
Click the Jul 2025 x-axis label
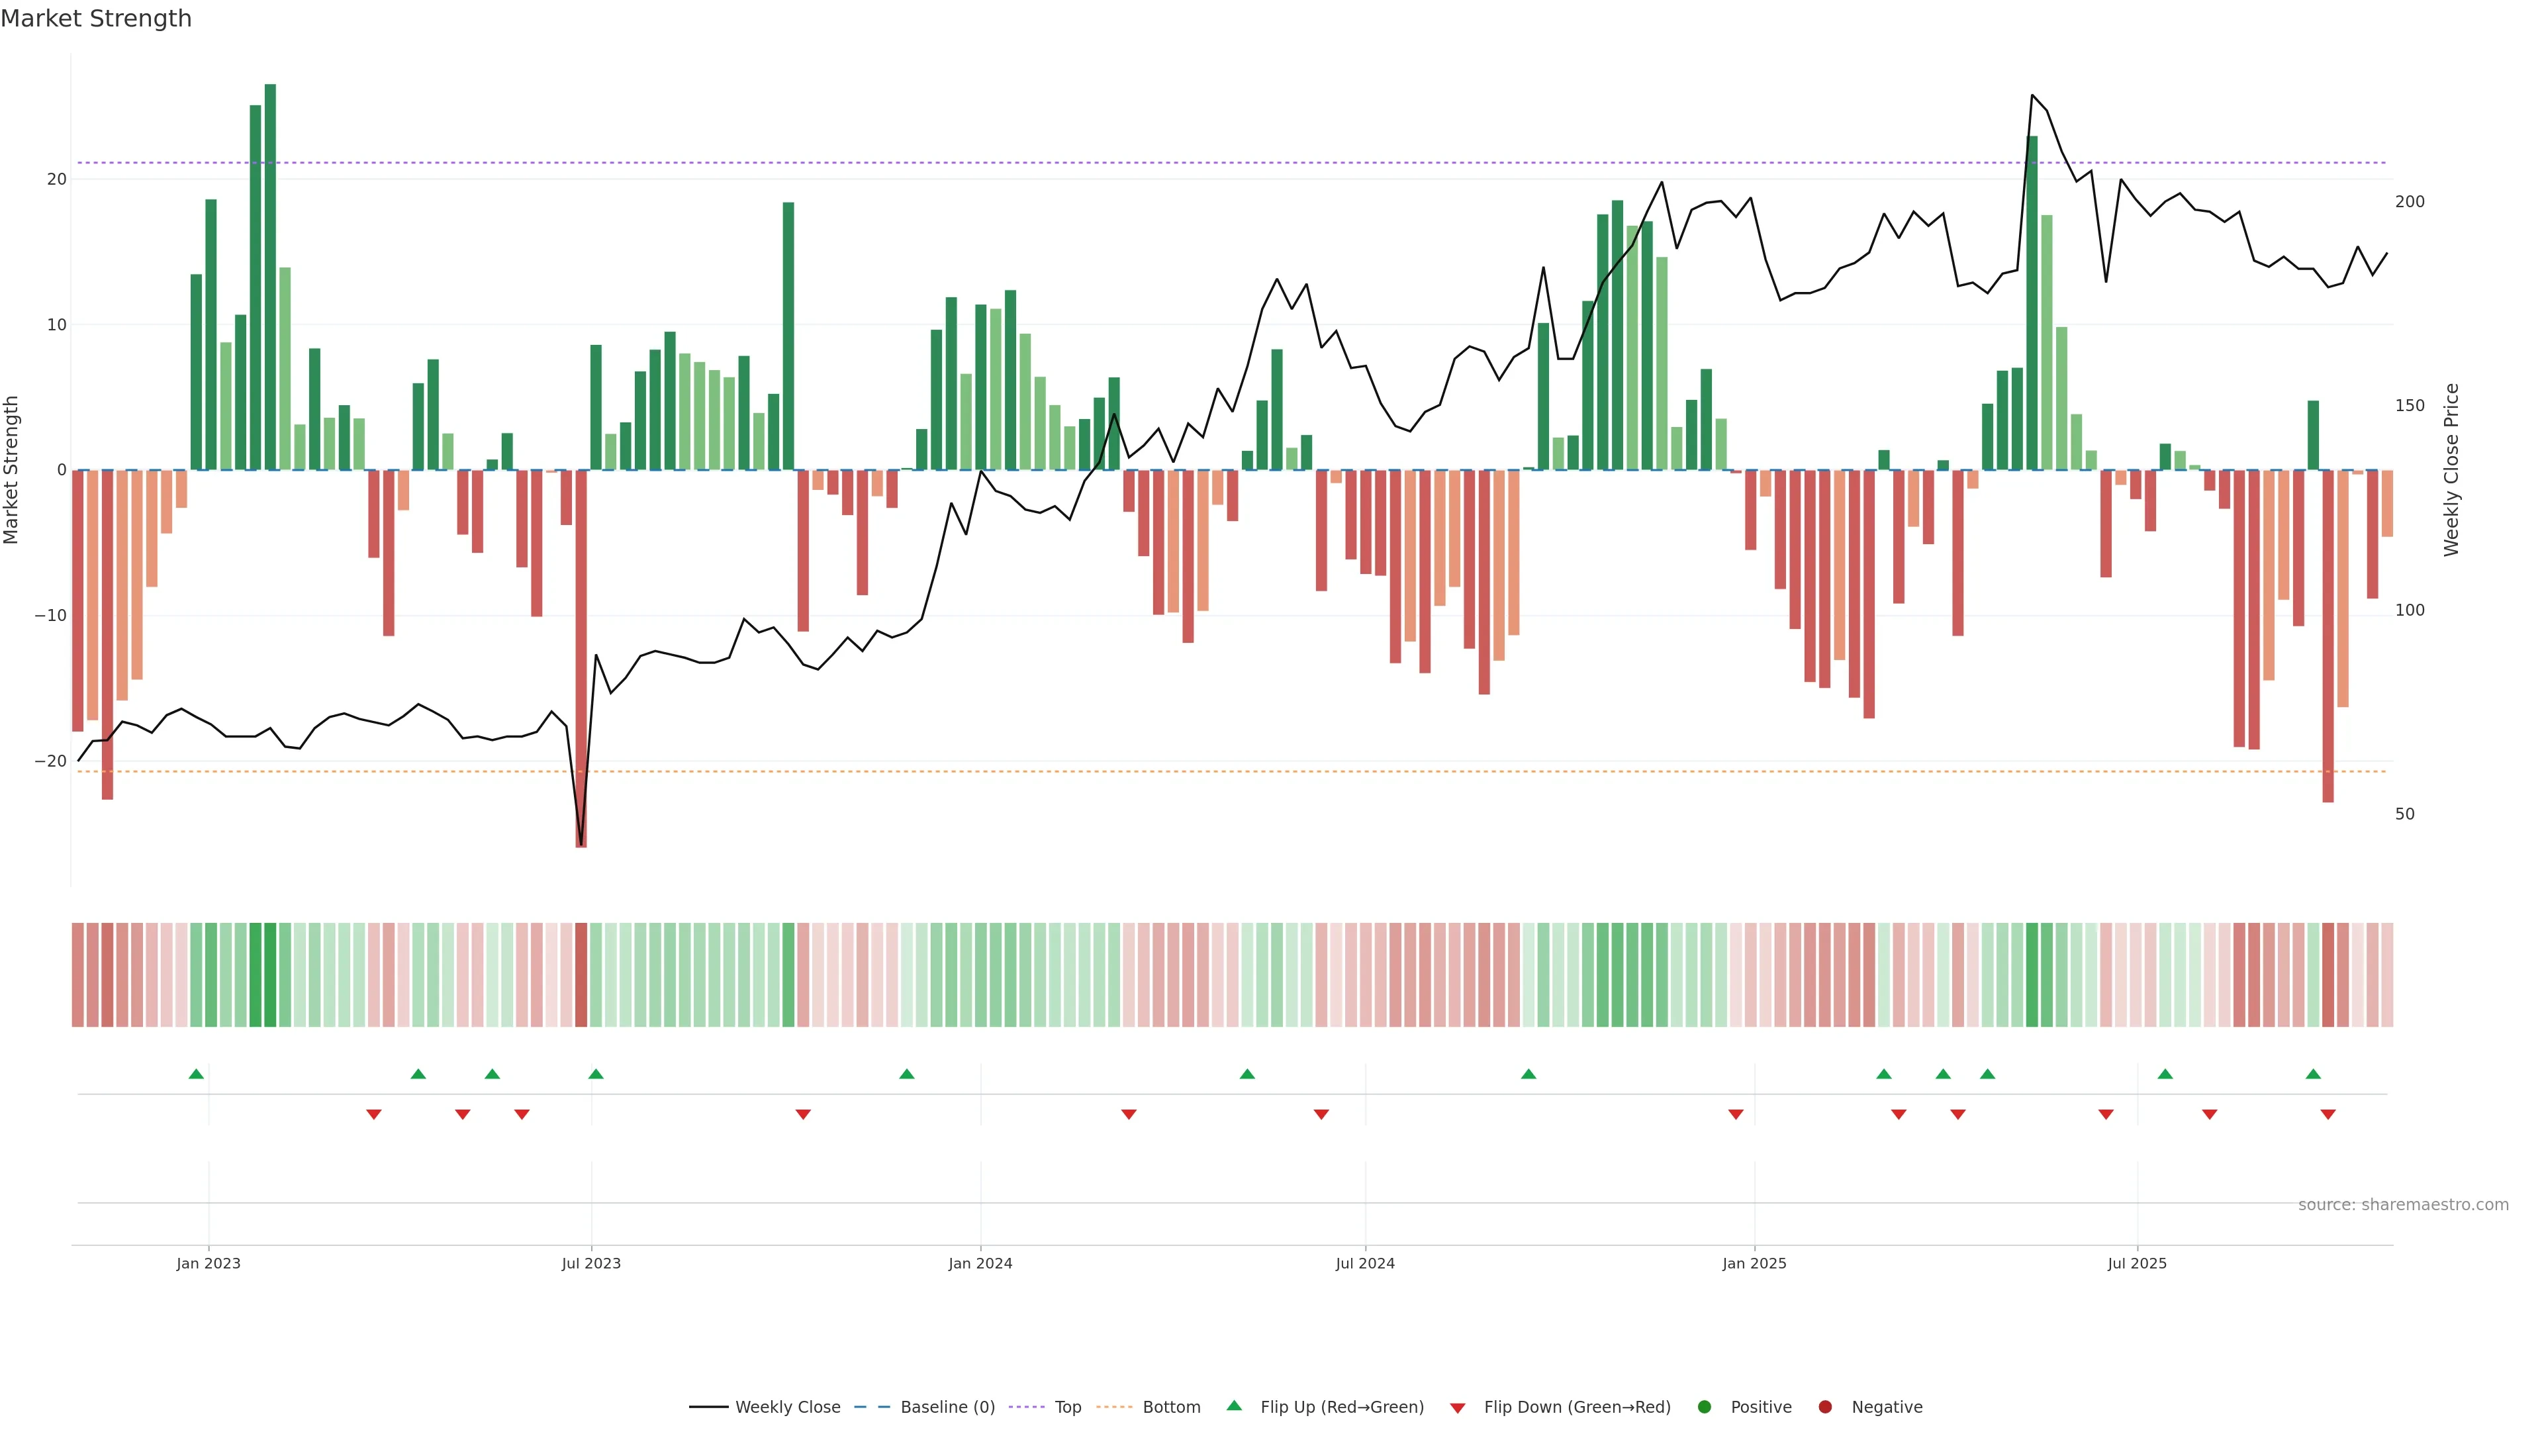tap(2138, 1263)
